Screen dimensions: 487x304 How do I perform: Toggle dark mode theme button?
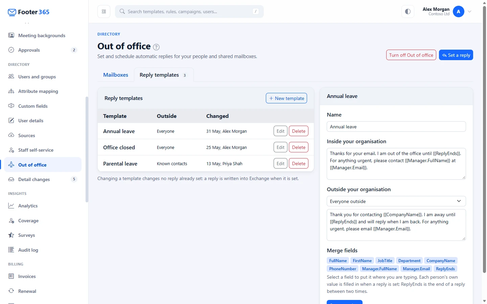408,11
